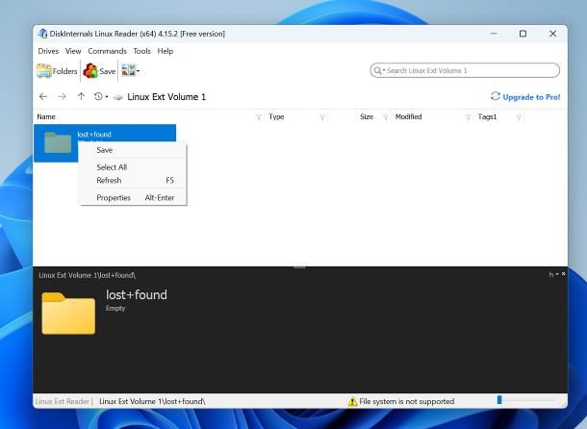Viewport: 587px width, 429px height.
Task: Open the Tags1 column filter icon
Action: 519,117
